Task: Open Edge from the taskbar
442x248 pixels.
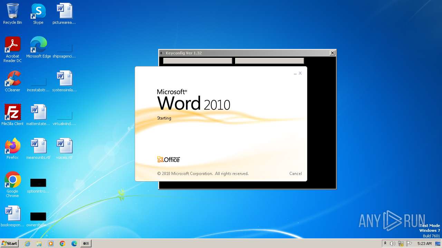Action: tap(74, 244)
